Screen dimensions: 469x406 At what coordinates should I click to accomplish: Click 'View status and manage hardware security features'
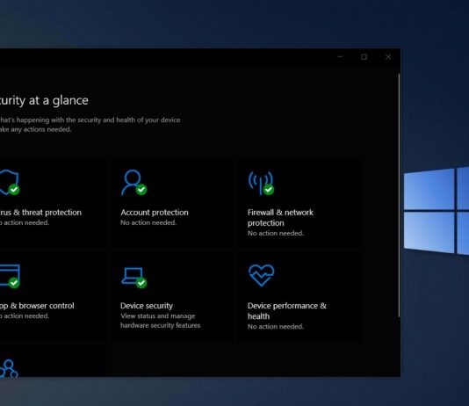[x=161, y=321]
